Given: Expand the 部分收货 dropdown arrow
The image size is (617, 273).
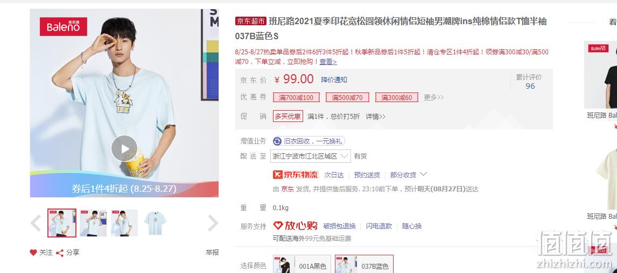Looking at the screenshot, I should coord(424,174).
